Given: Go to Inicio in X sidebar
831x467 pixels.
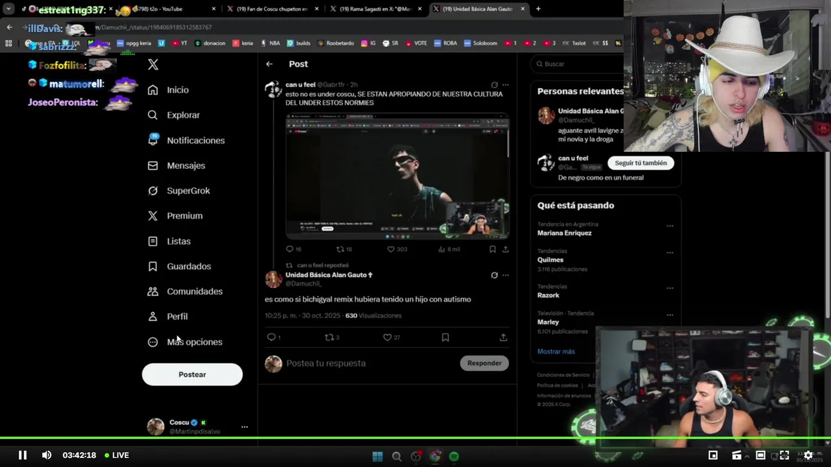Looking at the screenshot, I should (x=169, y=90).
